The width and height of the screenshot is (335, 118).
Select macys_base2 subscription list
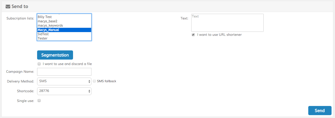click(45, 21)
